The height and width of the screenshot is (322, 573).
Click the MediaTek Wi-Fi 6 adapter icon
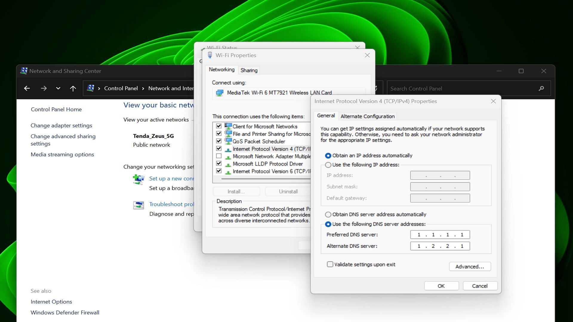tap(220, 92)
